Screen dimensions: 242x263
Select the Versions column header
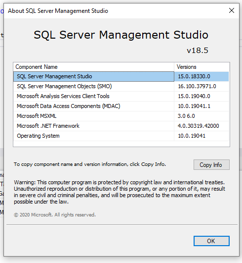202,67
